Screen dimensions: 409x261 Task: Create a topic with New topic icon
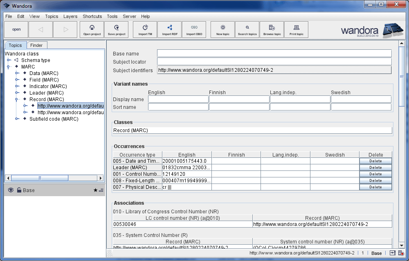click(x=222, y=29)
